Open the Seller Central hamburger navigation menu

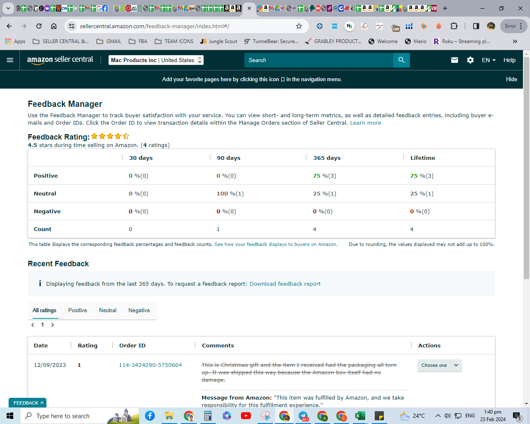(x=10, y=60)
